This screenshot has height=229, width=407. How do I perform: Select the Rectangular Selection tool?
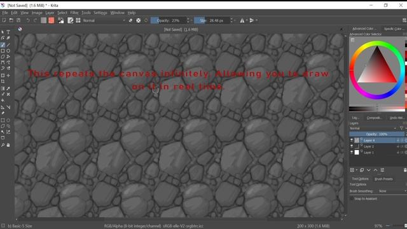(3, 120)
